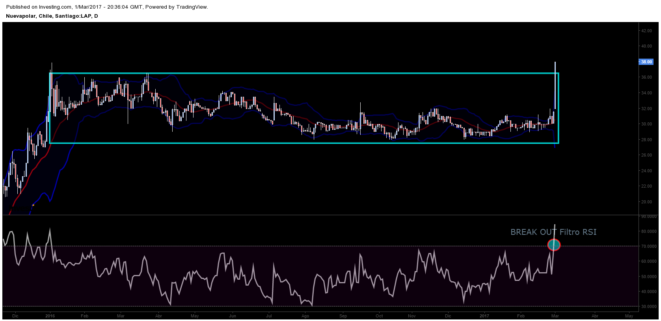The image size is (661, 321).
Task: Click the 60.0000 RSI axis label
Action: click(x=649, y=261)
